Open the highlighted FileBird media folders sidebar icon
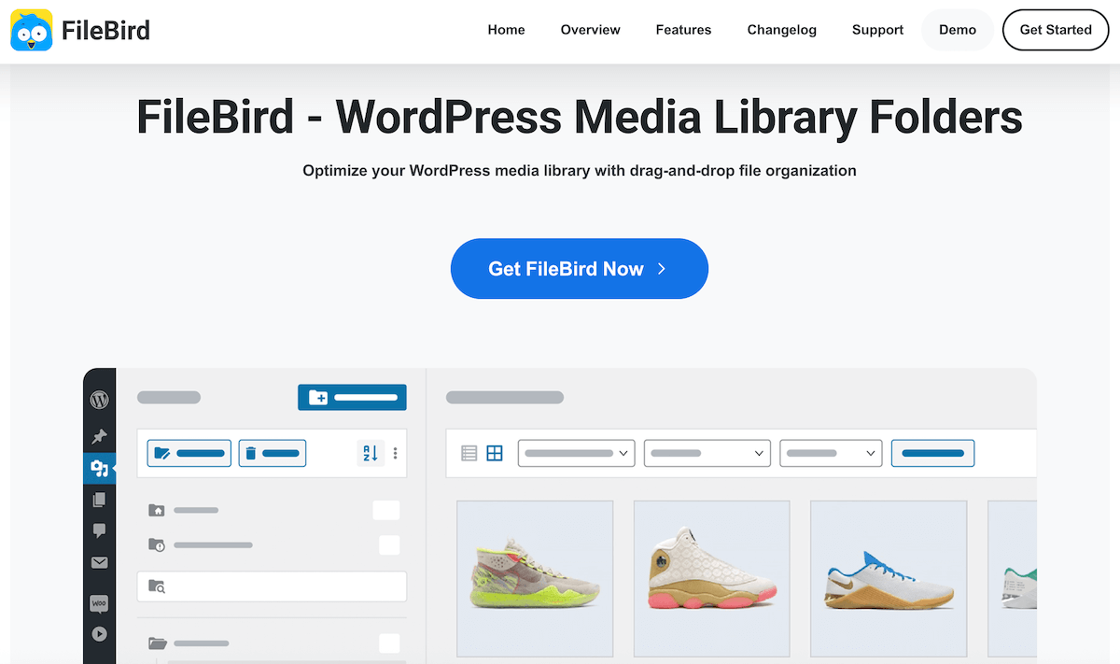 99,468
